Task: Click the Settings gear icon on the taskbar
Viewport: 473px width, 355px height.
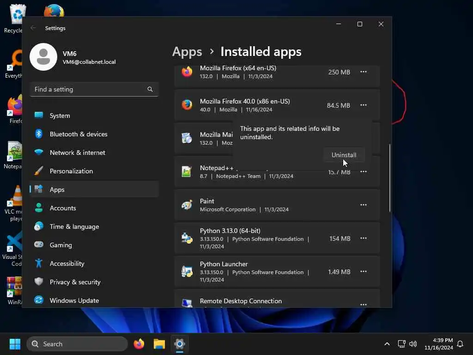Action: [180, 344]
